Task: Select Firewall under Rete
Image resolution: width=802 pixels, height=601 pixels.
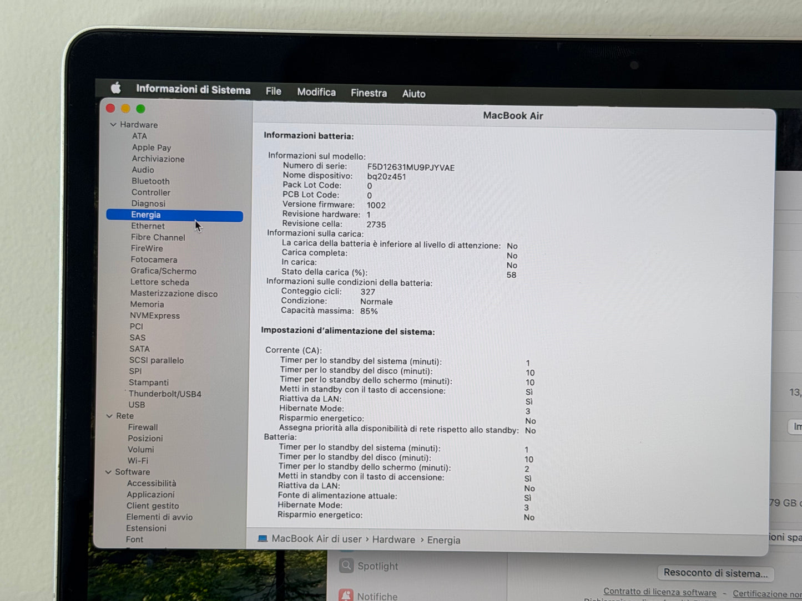Action: pyautogui.click(x=143, y=427)
